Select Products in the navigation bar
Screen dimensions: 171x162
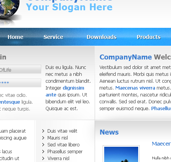click(x=148, y=37)
